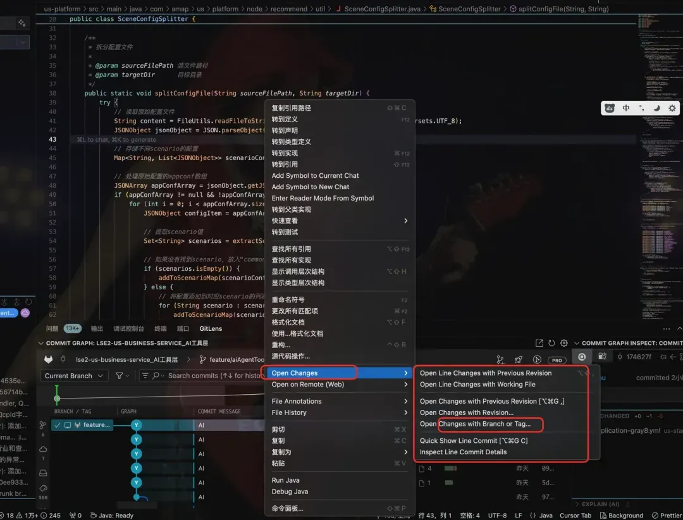Image resolution: width=683 pixels, height=520 pixels.
Task: Expand the EXPLAIN (AI) section
Action: [596, 504]
